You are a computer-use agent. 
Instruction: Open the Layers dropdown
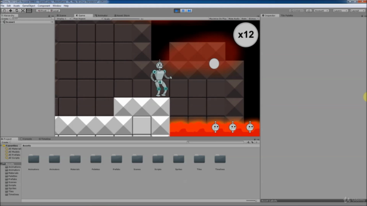(x=340, y=11)
